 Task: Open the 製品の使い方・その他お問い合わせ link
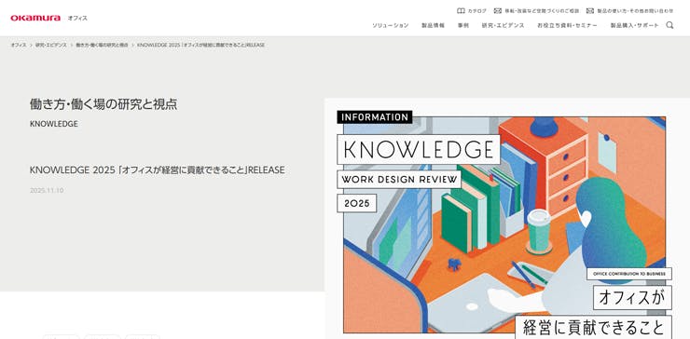[635, 10]
